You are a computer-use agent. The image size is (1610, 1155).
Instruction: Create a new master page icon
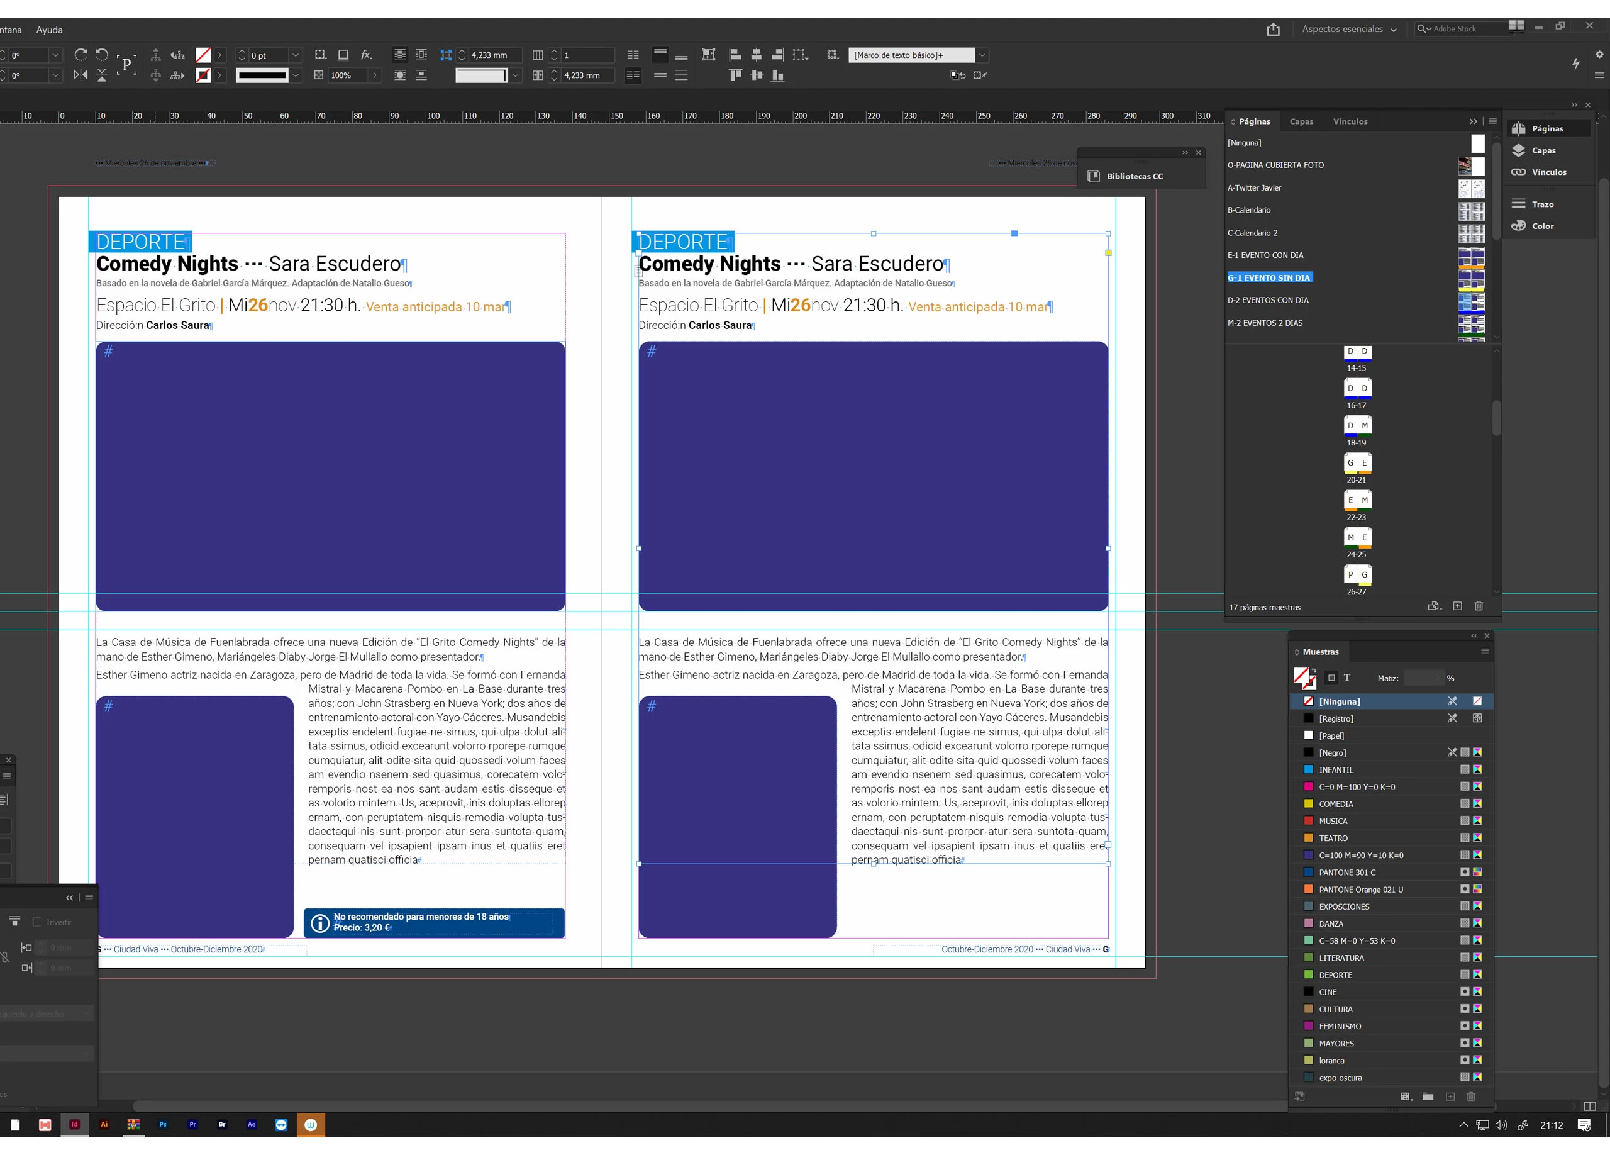[1457, 606]
